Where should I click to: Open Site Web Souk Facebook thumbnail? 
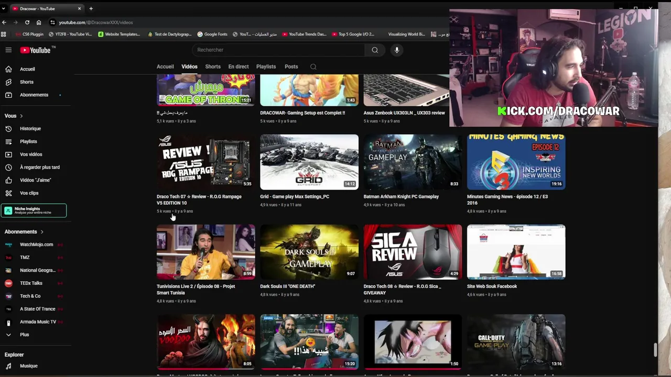[x=516, y=252]
